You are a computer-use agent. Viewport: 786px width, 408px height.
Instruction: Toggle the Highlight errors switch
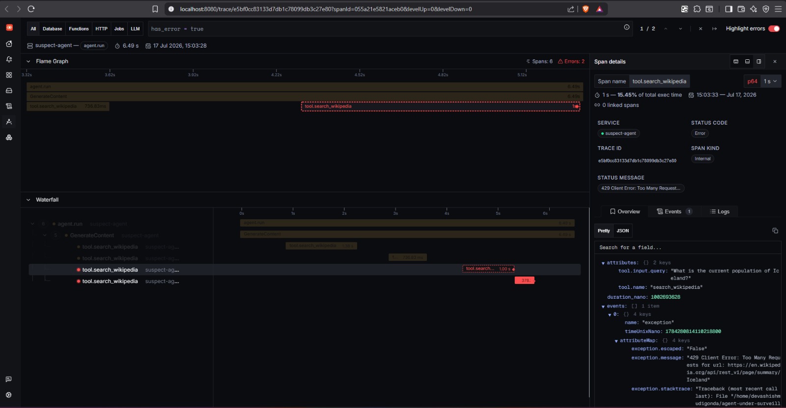pos(774,28)
